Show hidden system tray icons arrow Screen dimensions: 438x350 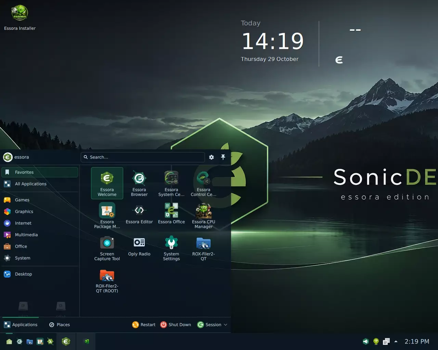tap(396, 341)
